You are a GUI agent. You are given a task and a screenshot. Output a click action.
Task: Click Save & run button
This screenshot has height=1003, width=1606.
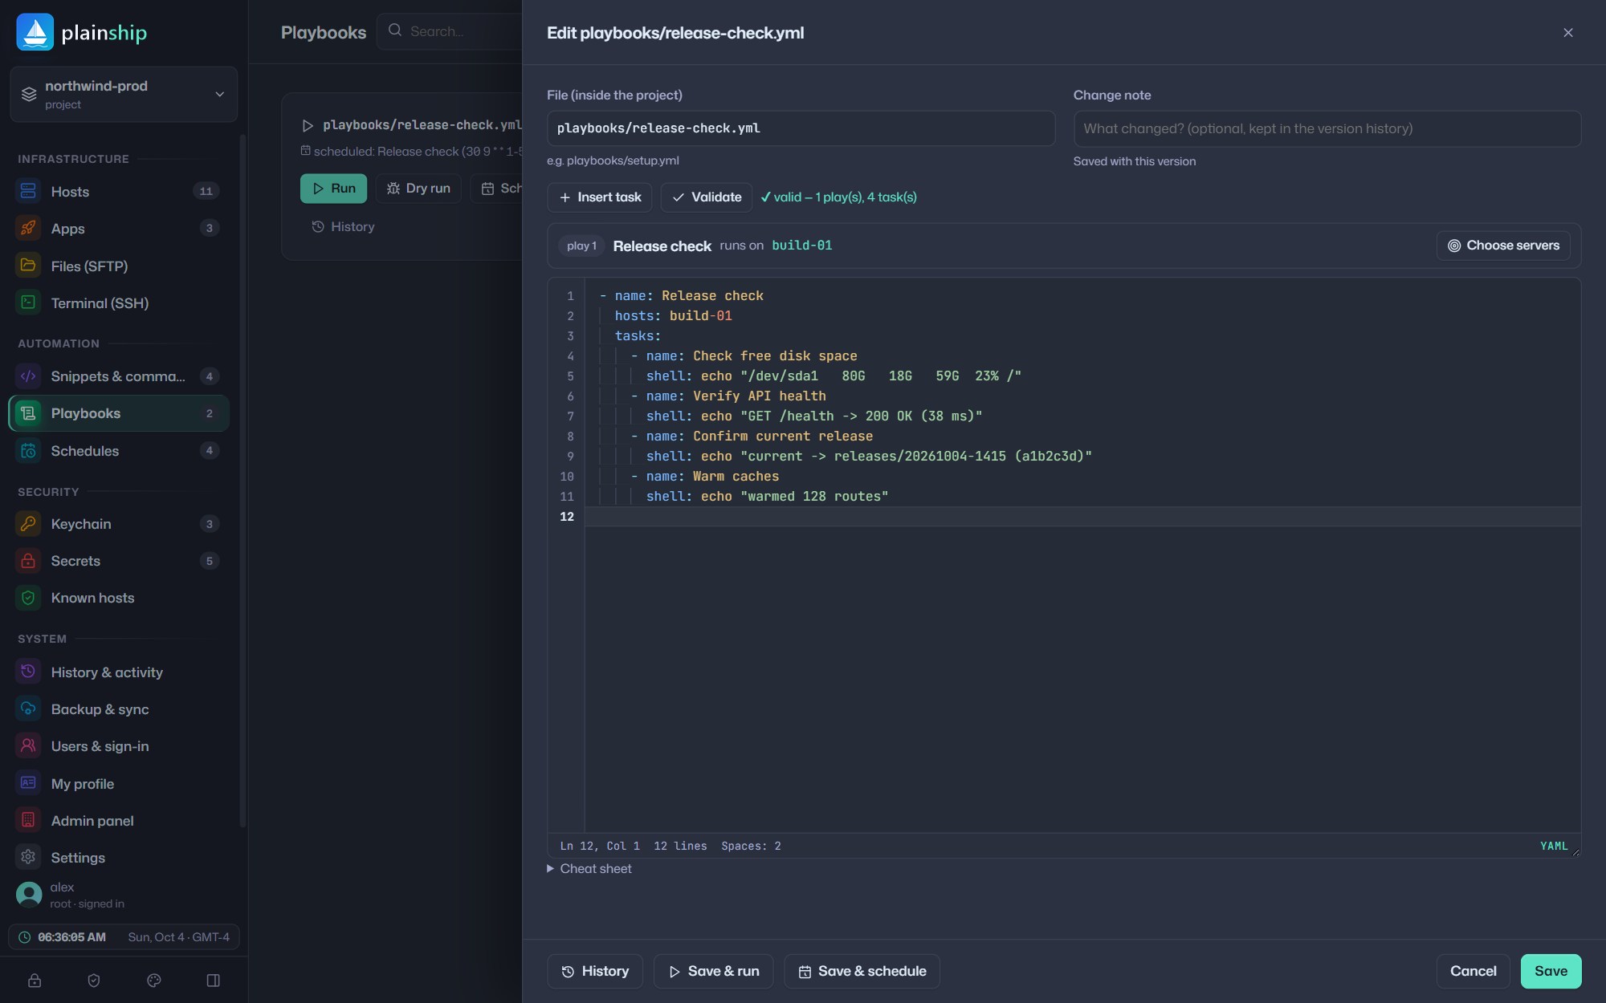[714, 971]
